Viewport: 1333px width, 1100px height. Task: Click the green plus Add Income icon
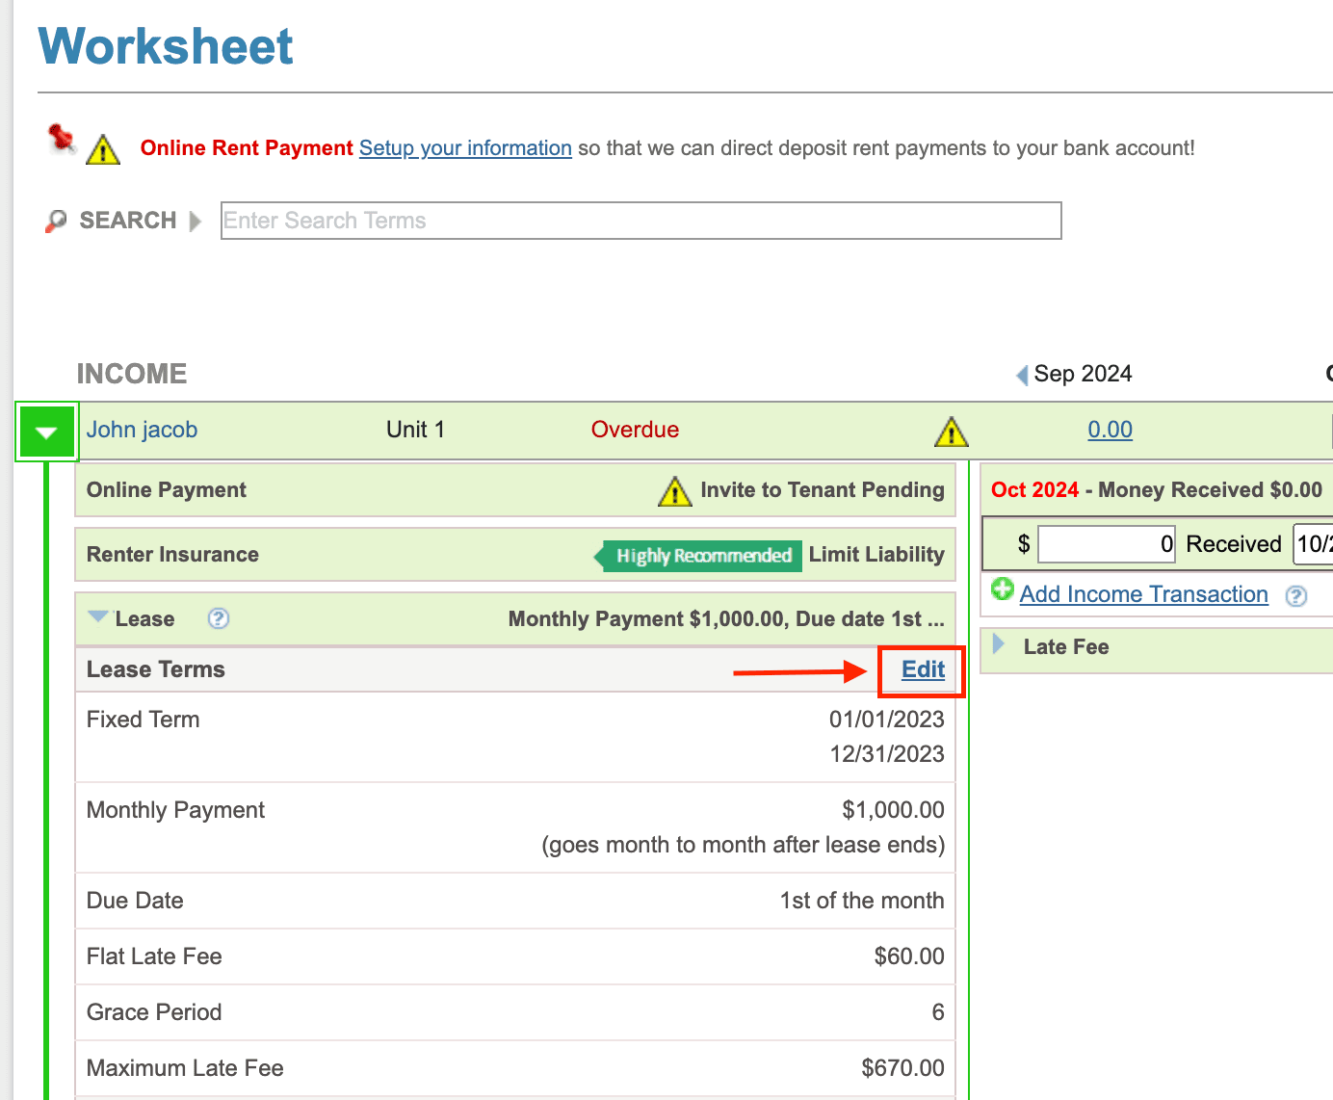tap(1003, 589)
